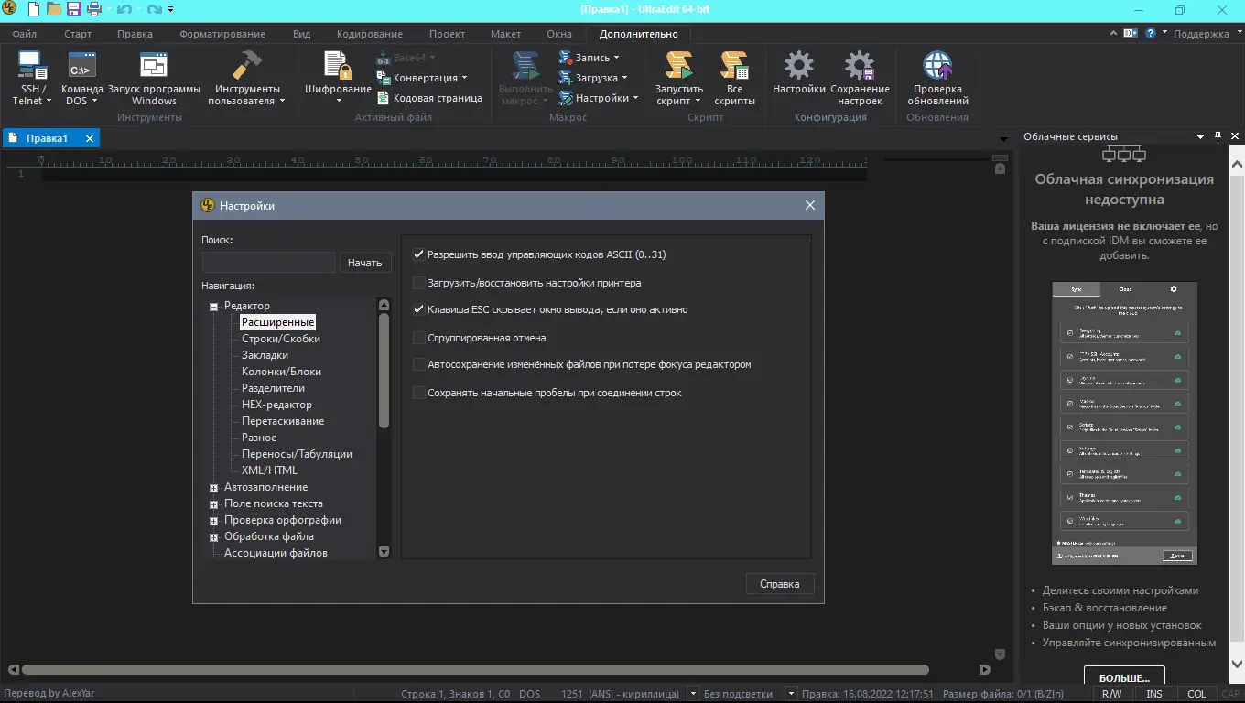
Task: Run Проверка обновлений
Action: 937,79
